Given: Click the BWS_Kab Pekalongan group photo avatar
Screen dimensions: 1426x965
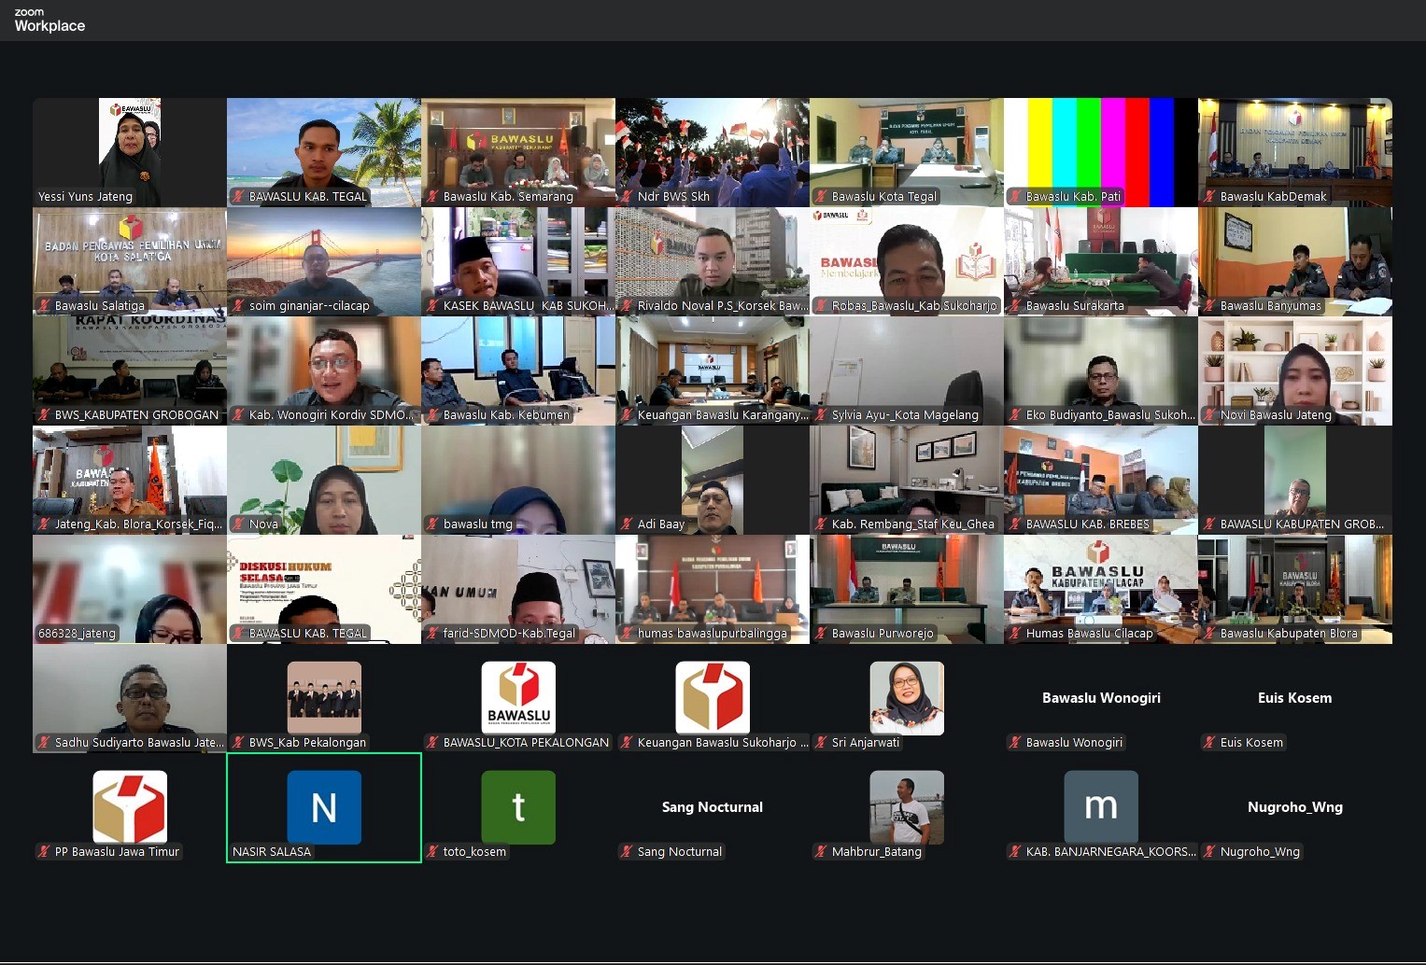Looking at the screenshot, I should (x=324, y=697).
